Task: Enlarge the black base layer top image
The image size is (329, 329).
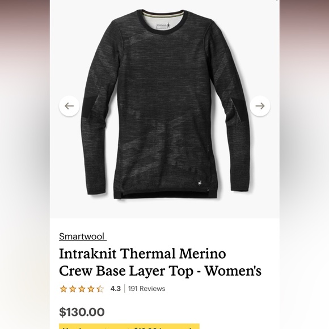Action: pos(164,105)
